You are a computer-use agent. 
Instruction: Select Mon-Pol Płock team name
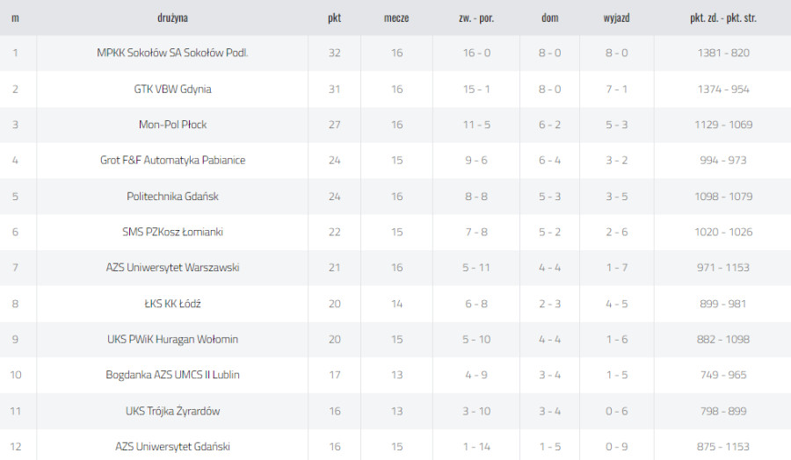(172, 125)
